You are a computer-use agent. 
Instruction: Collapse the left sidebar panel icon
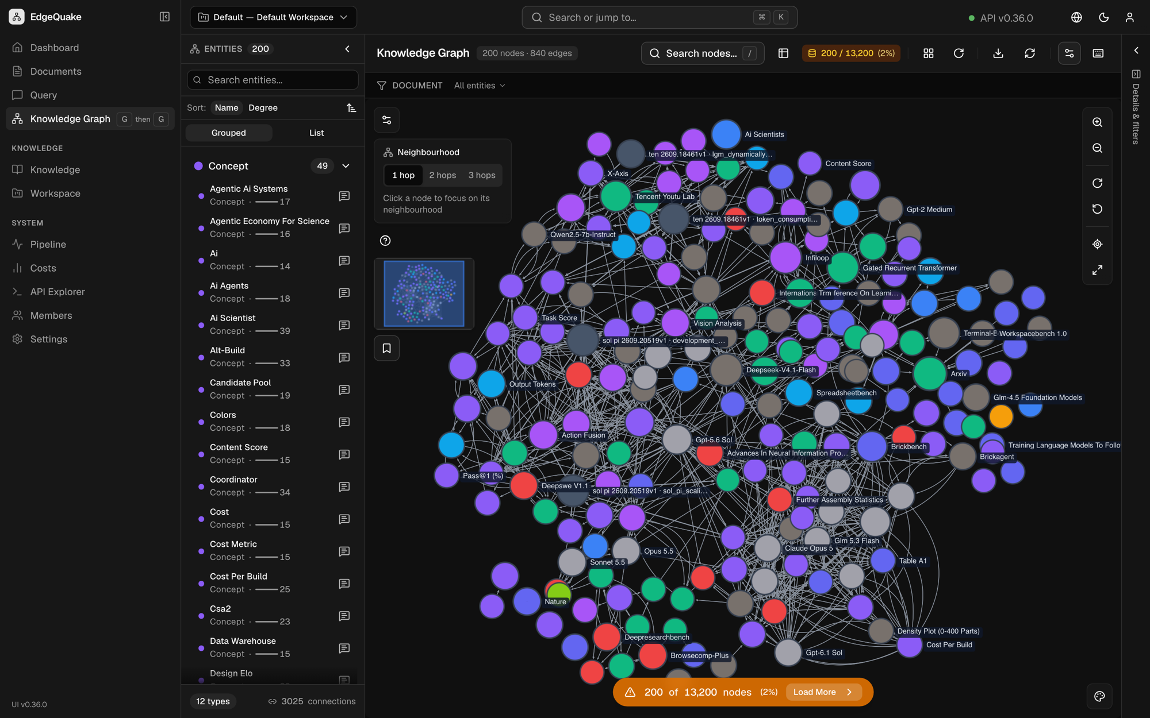164,17
